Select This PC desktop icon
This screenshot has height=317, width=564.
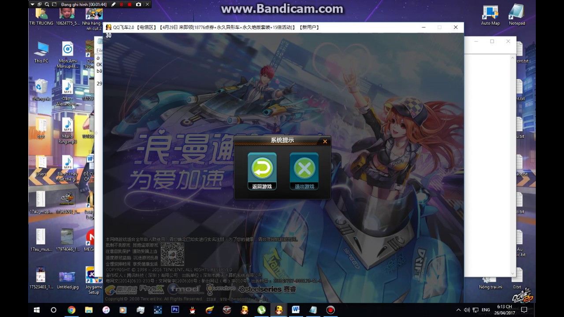41,53
